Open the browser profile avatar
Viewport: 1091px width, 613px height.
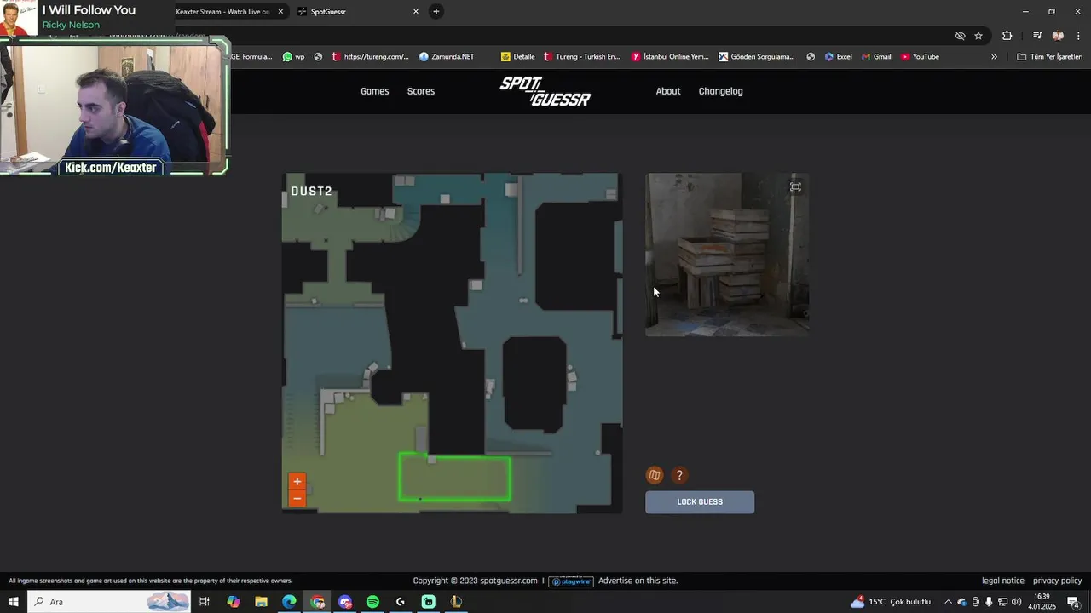click(1058, 36)
